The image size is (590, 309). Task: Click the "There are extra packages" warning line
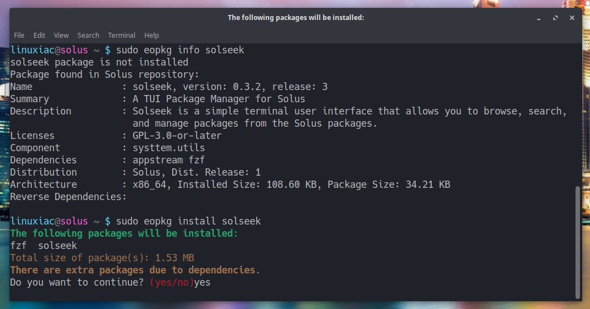pos(135,270)
